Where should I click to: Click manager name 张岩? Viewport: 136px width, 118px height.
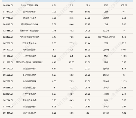(x=106, y=100)
